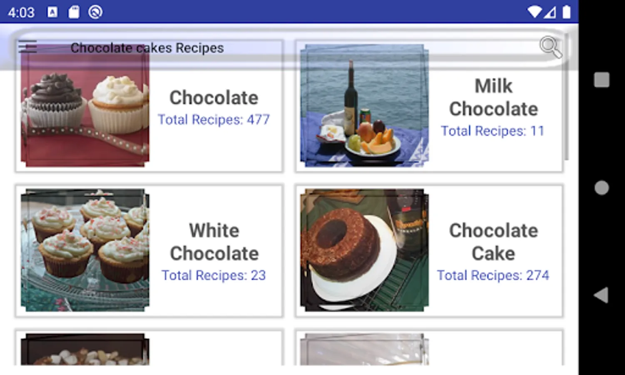The height and width of the screenshot is (375, 625).
Task: Select the Milk Chocolate category title
Action: point(493,97)
